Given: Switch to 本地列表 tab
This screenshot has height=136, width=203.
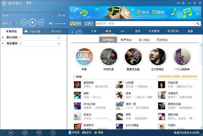Looking at the screenshot, I should (x=11, y=31).
